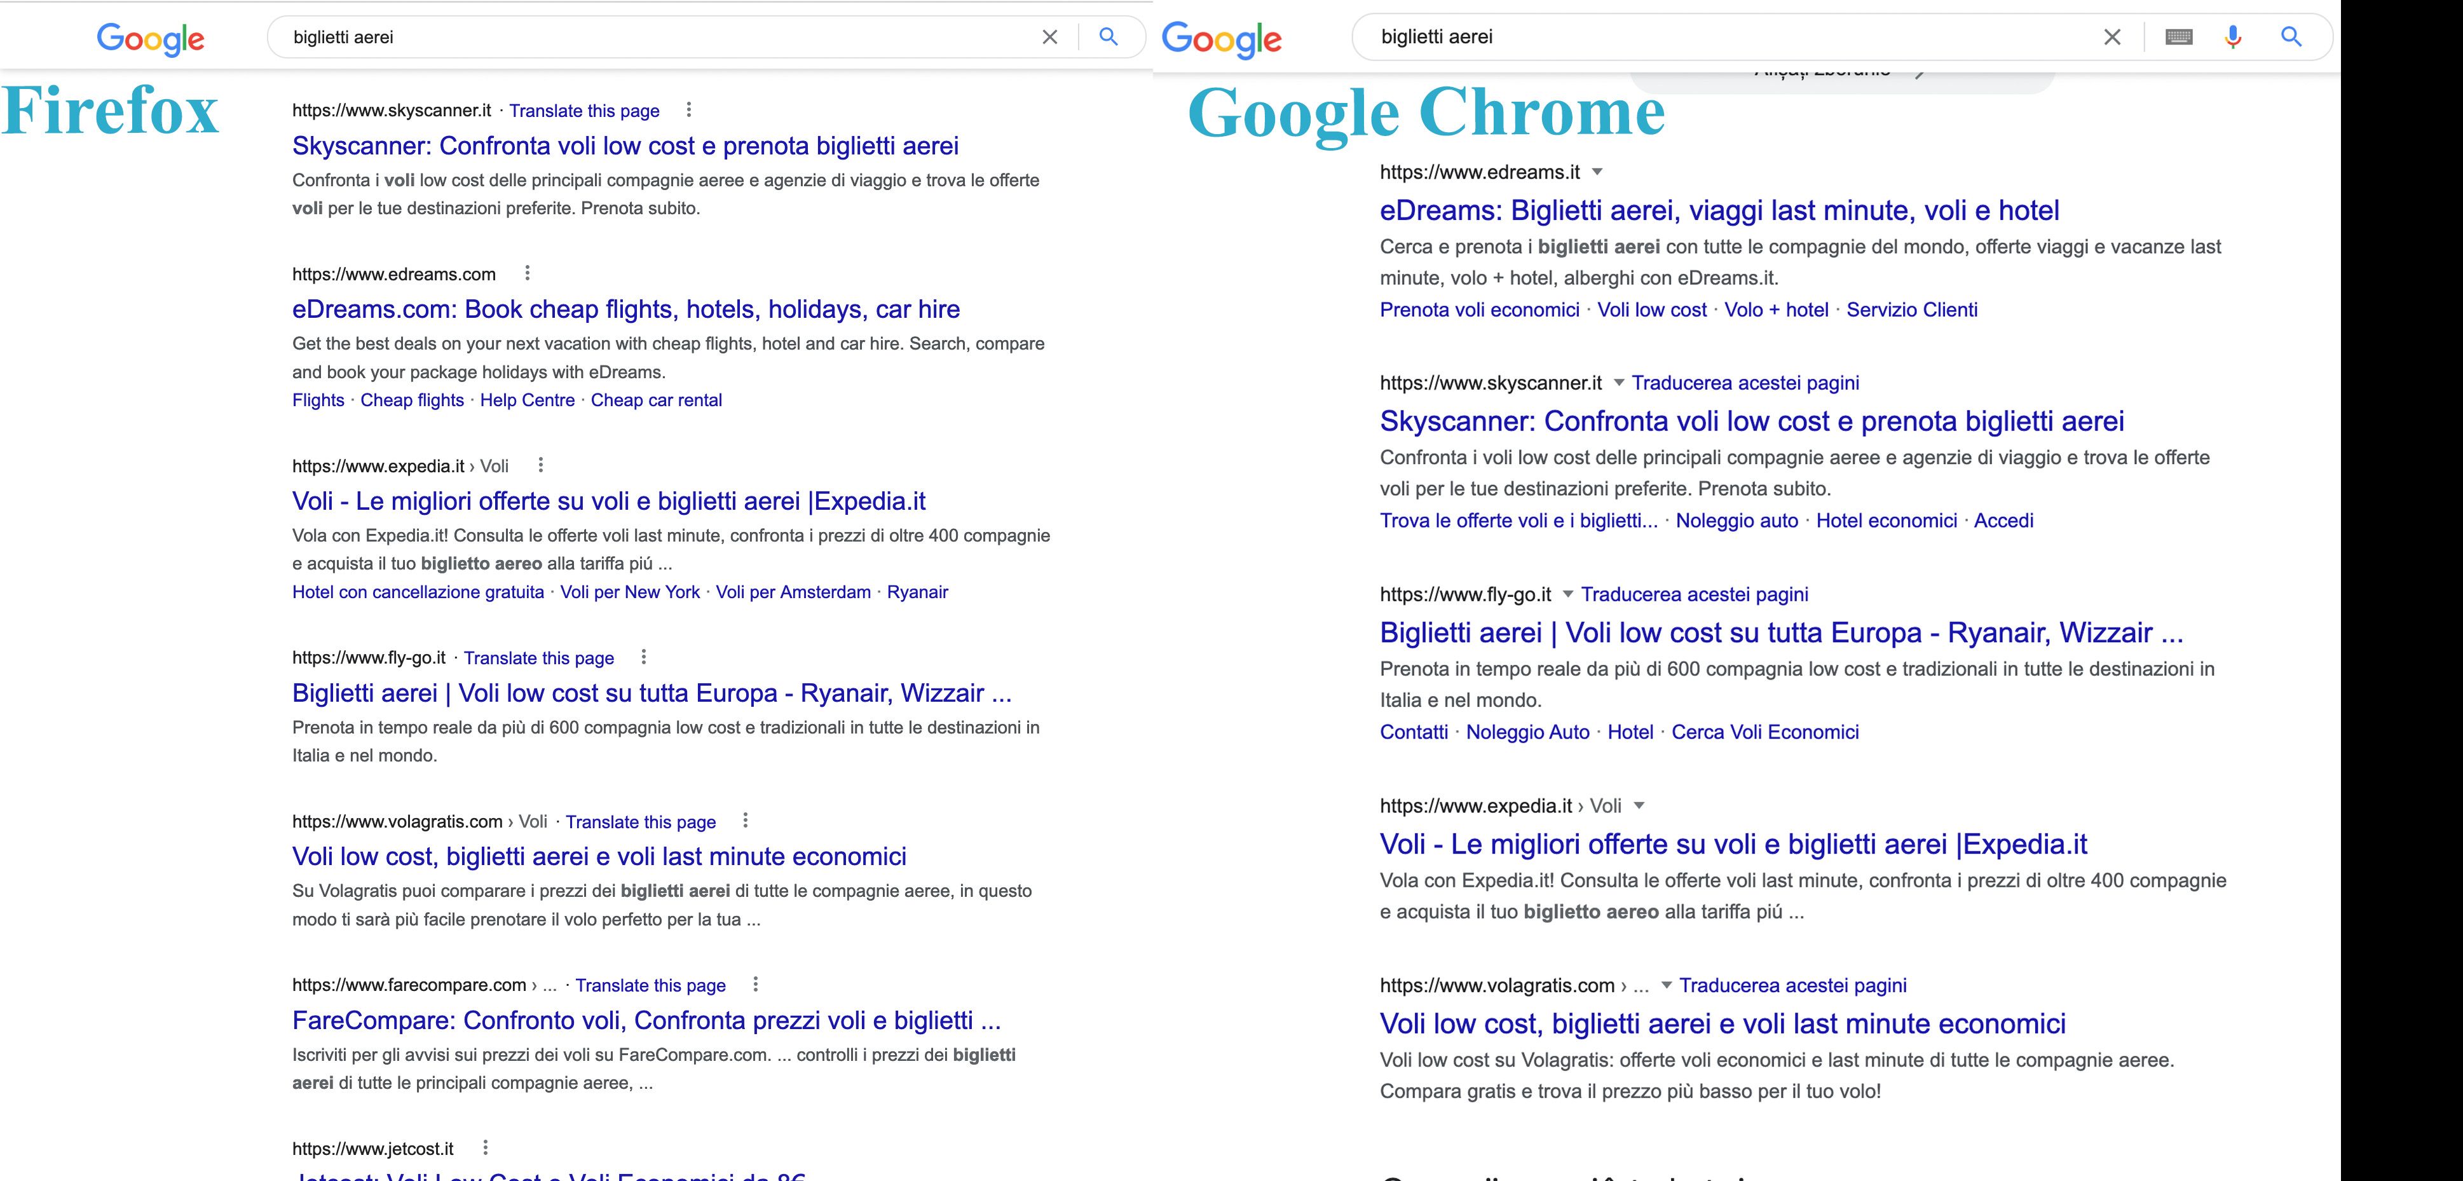Open the Hotel sitelink under fly-go.it
The image size is (2463, 1181).
(1630, 732)
